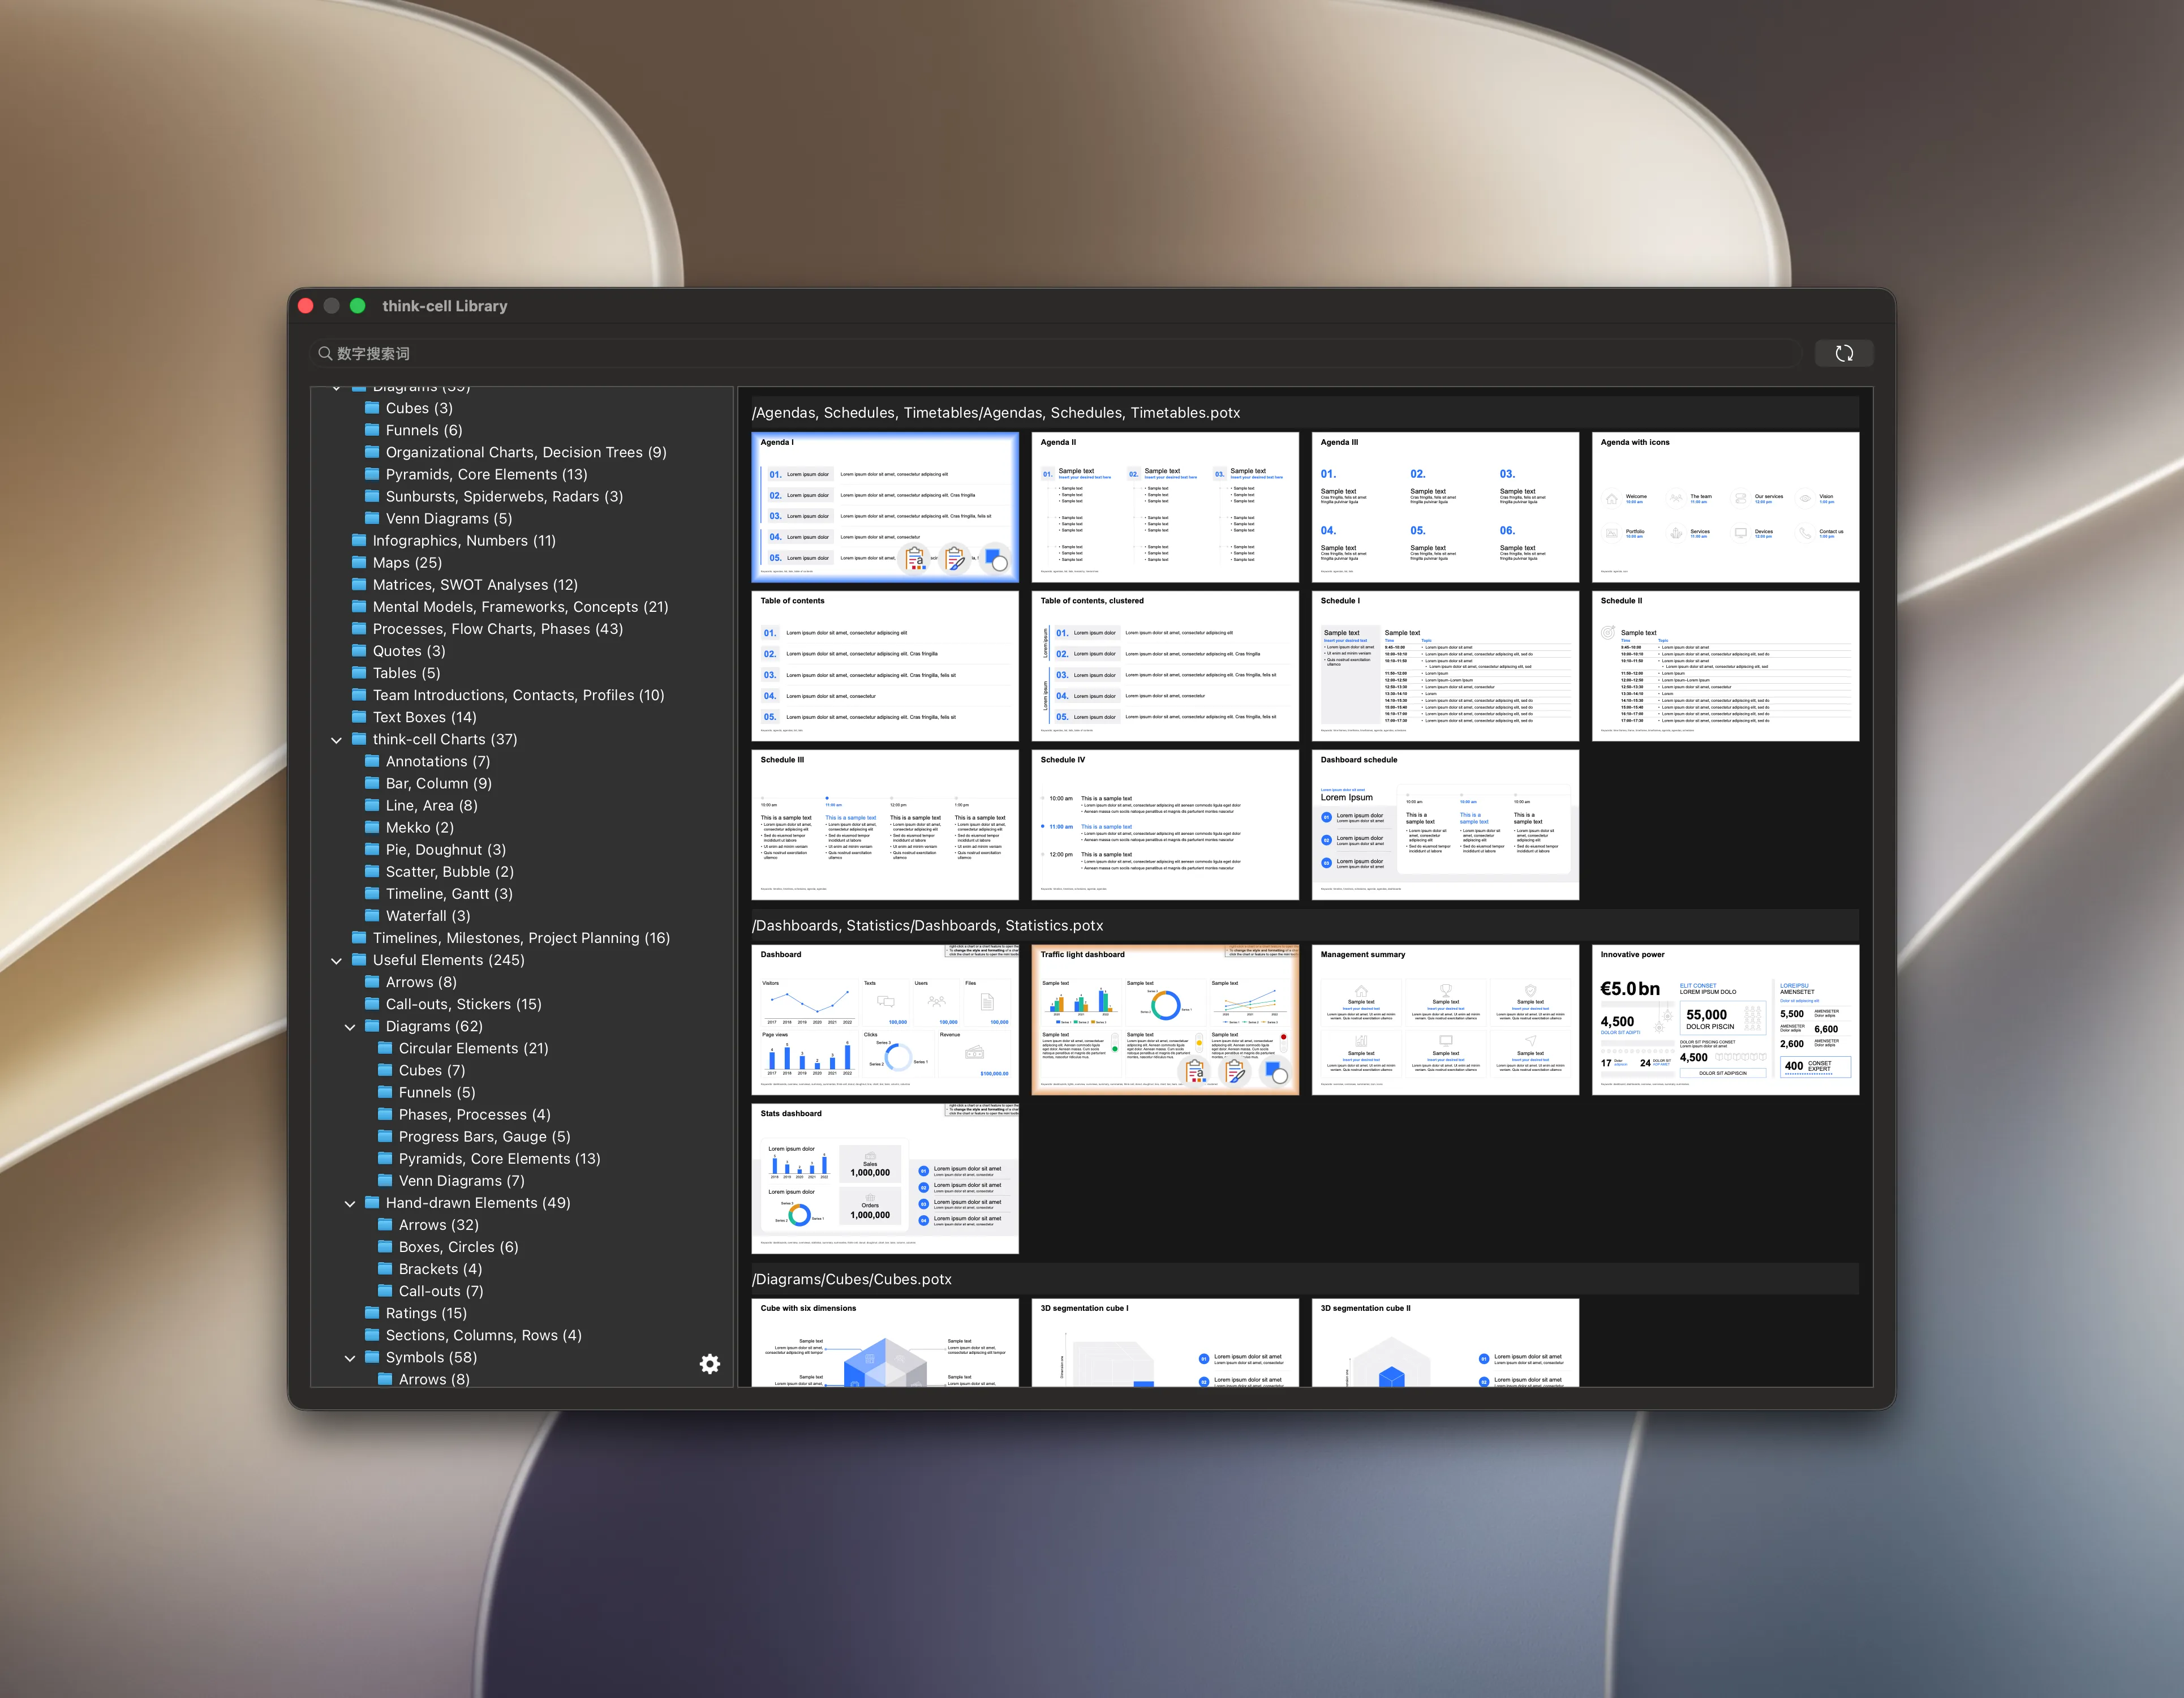Image resolution: width=2184 pixels, height=1698 pixels.
Task: Select Table of contents, clustered thumbnail
Action: pos(1165,666)
